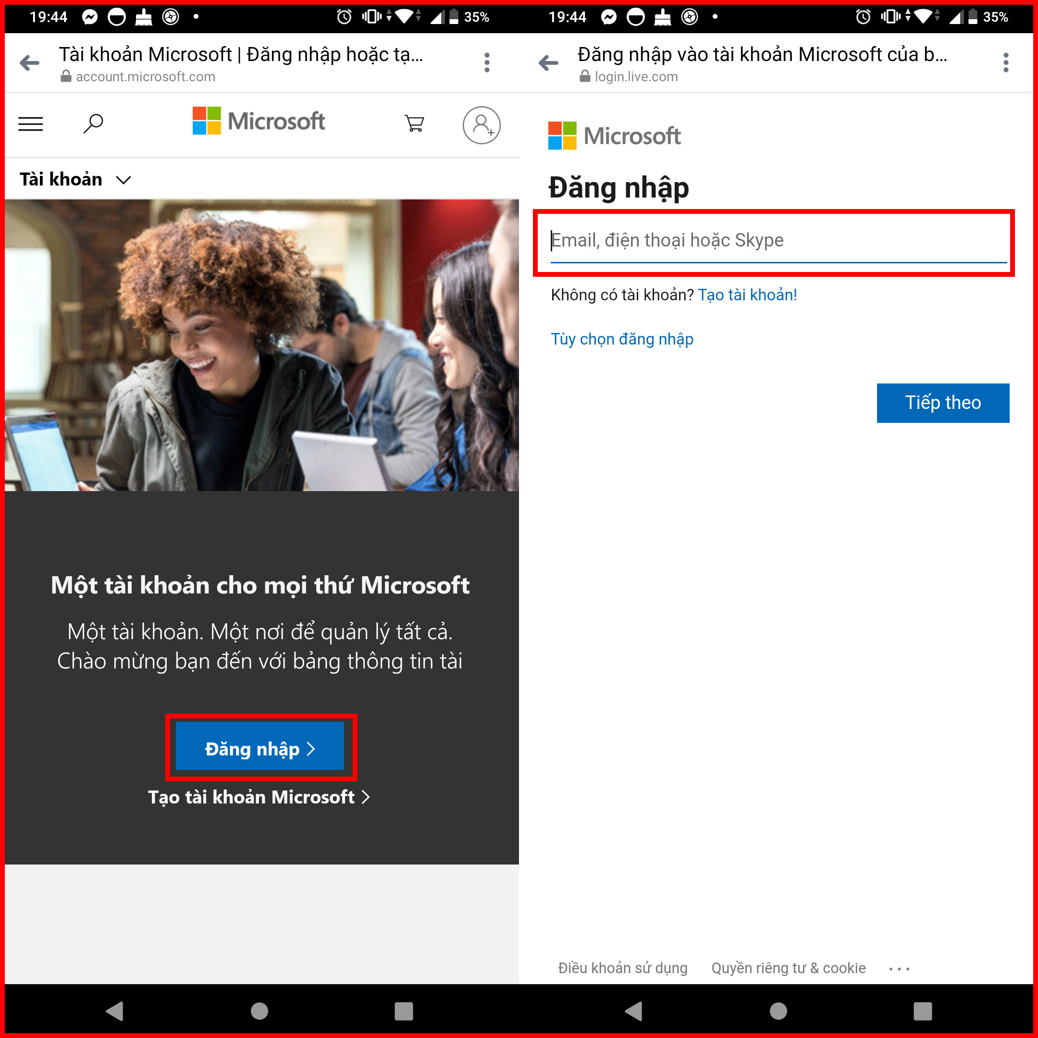Viewport: 1038px width, 1038px height.
Task: Tap the login.live.com URL text
Action: tap(636, 77)
